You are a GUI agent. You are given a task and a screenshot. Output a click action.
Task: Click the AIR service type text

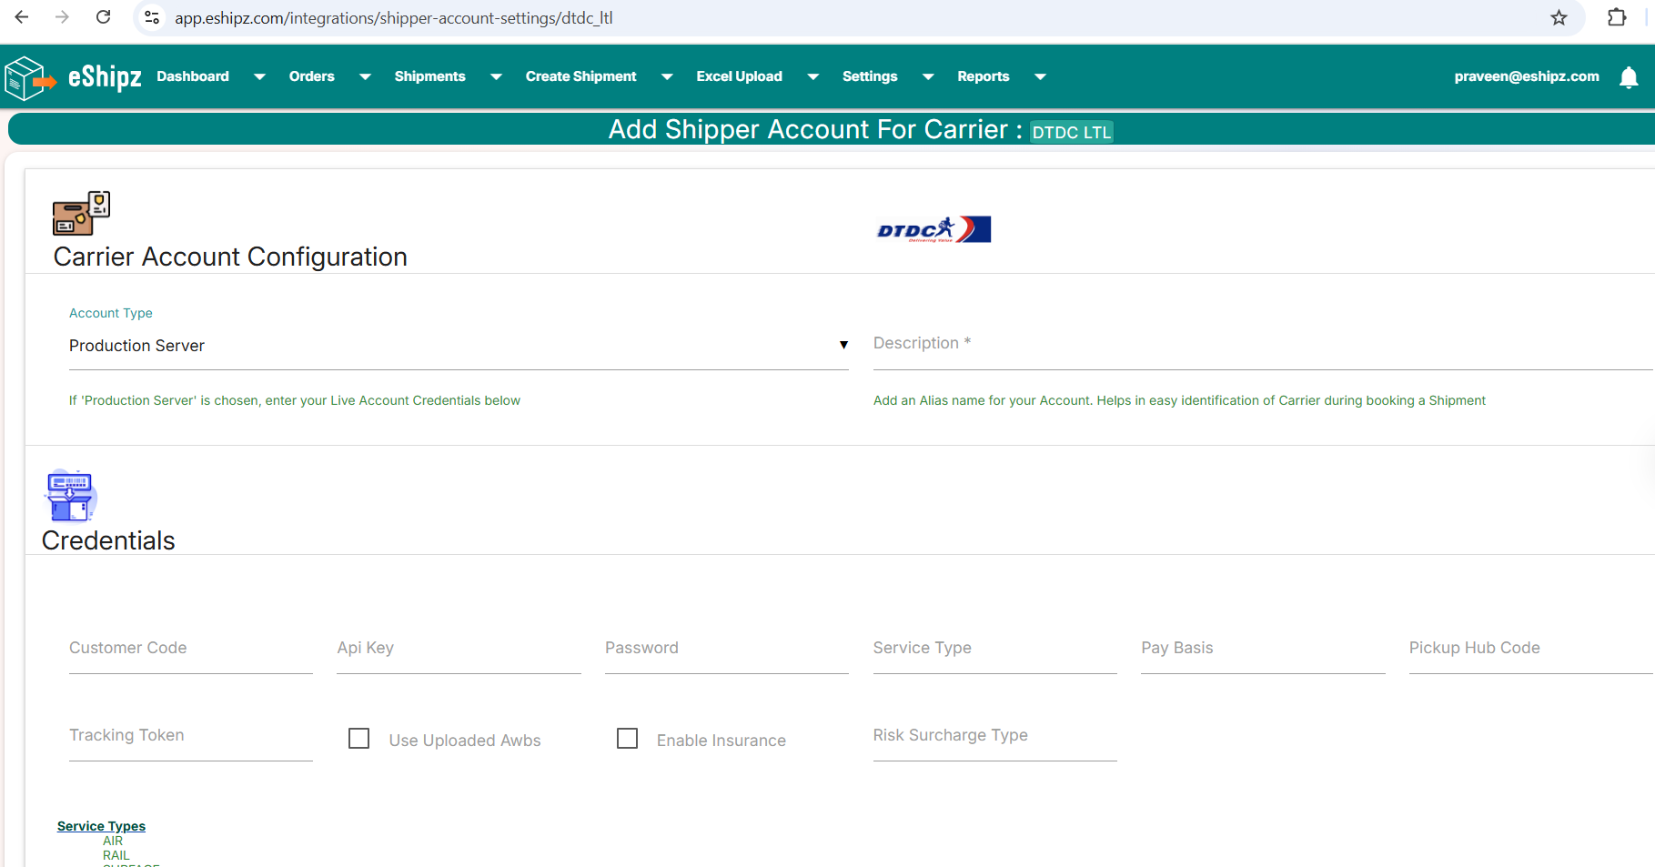pos(113,841)
